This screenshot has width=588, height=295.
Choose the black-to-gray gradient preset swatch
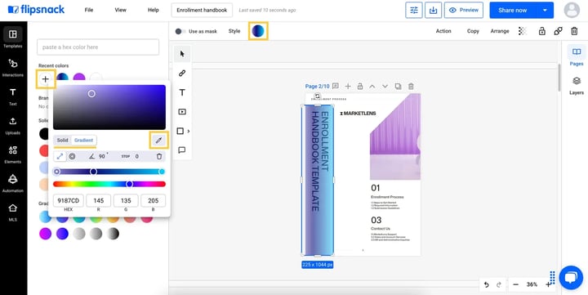pos(113,234)
